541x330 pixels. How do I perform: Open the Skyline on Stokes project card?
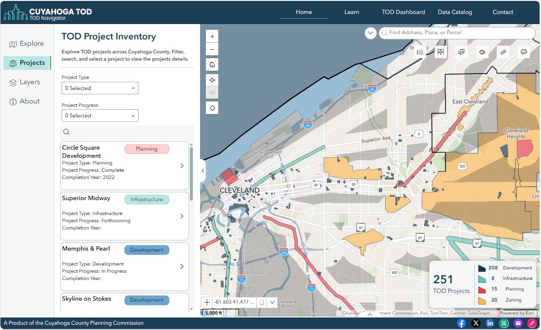coord(124,302)
